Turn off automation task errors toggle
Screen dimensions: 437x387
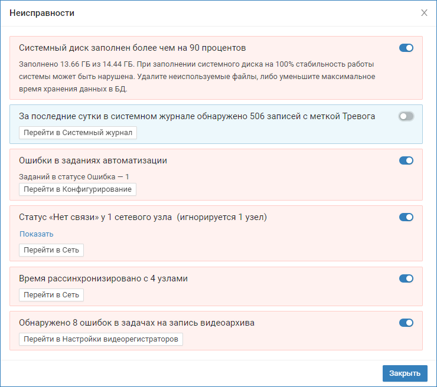coord(406,160)
